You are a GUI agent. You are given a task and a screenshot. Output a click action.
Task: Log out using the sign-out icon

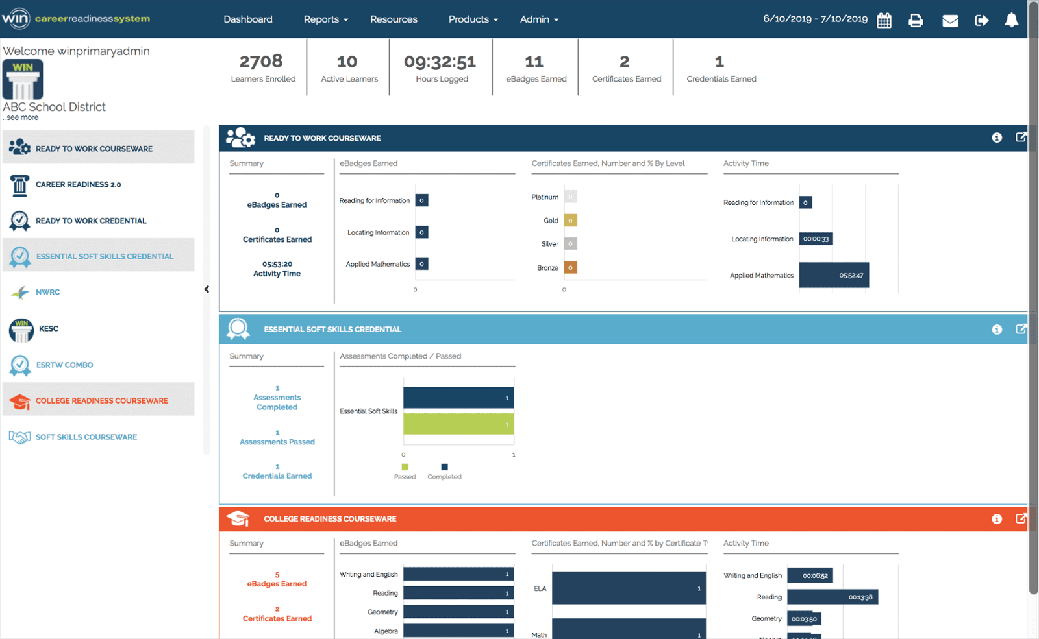click(x=982, y=19)
